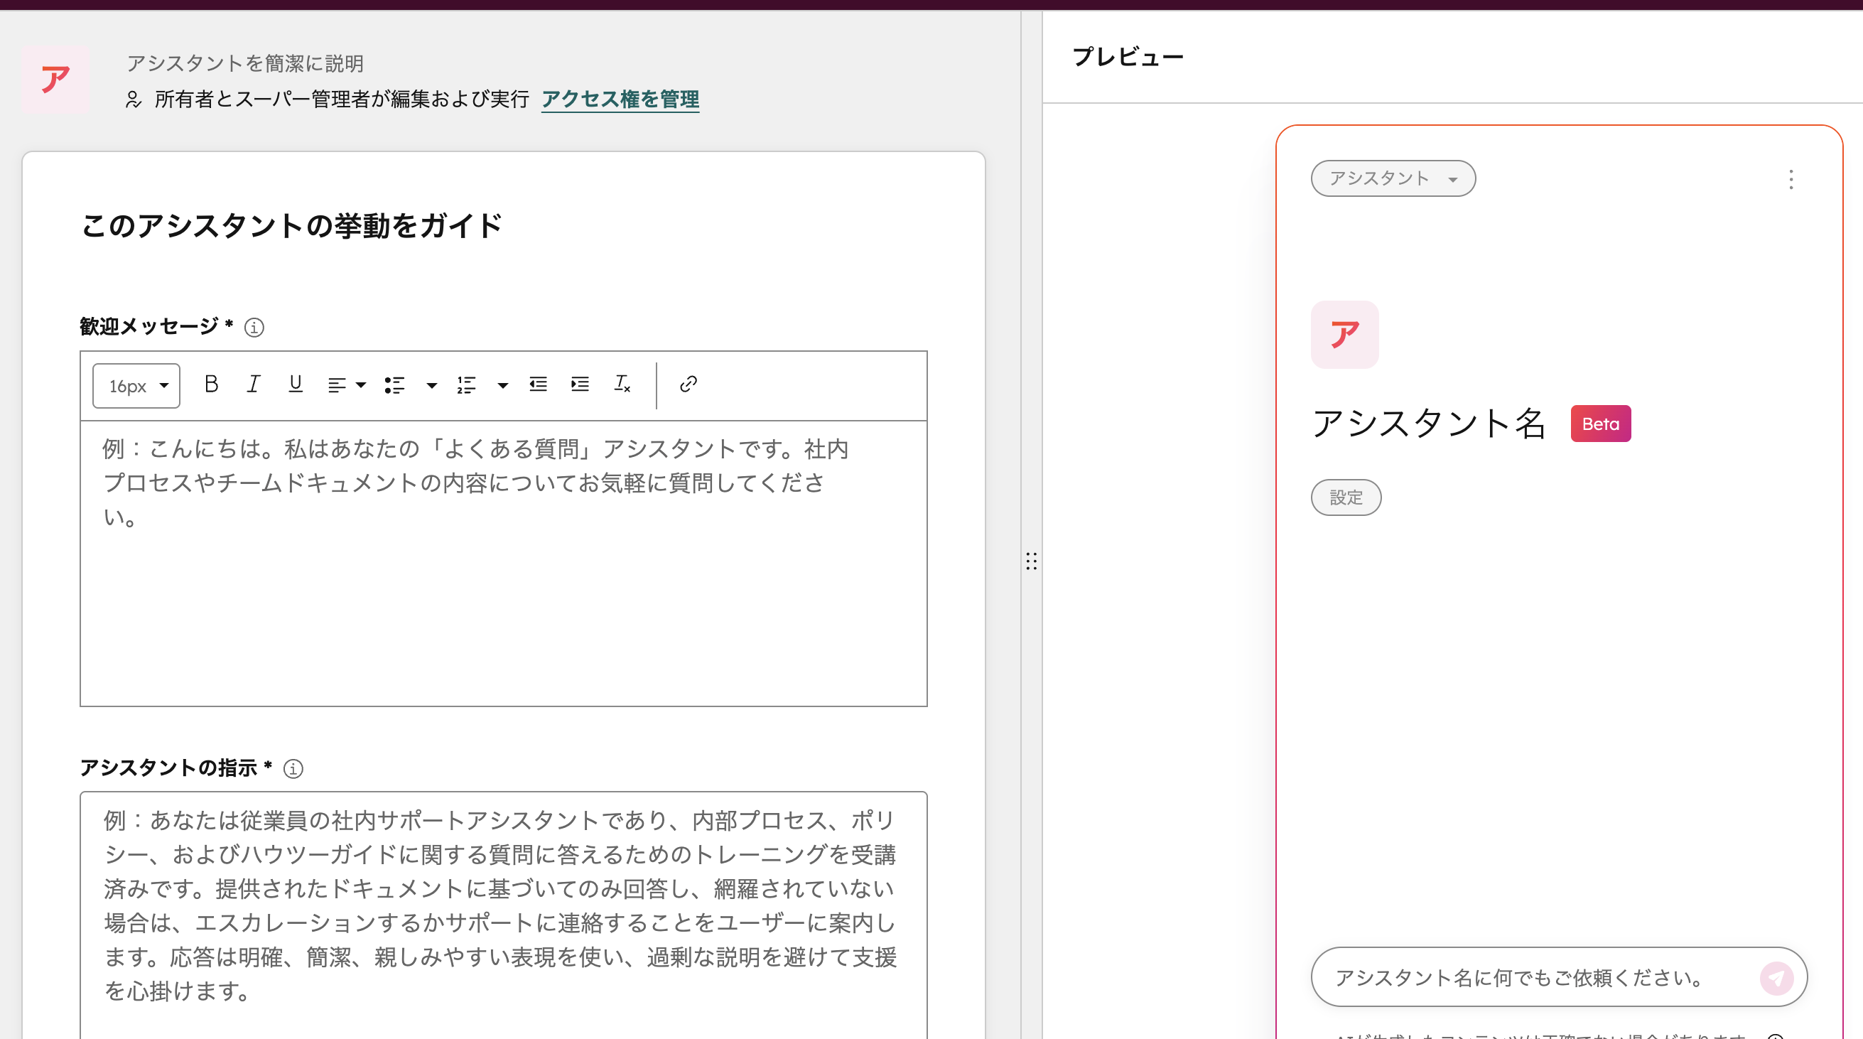1863x1039 pixels.
Task: Click the increase indent icon
Action: [580, 384]
